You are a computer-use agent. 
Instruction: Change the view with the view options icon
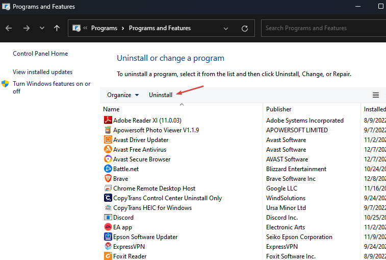[376, 95]
